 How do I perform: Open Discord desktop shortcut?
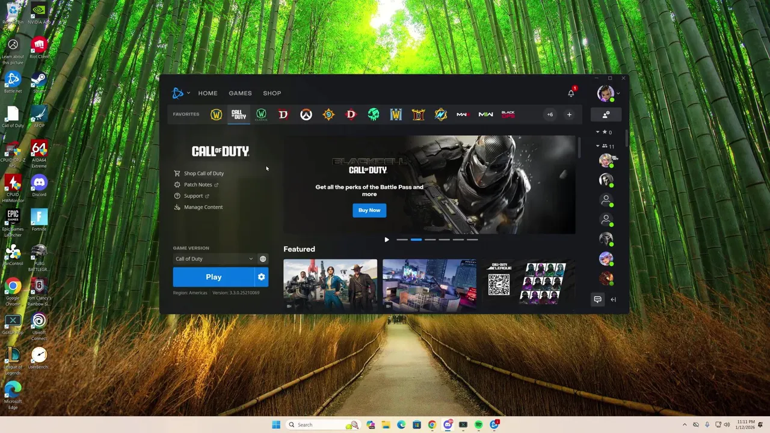[39, 185]
